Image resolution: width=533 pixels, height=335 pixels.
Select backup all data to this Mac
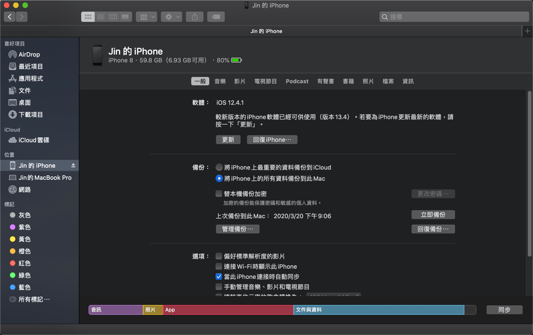point(219,178)
